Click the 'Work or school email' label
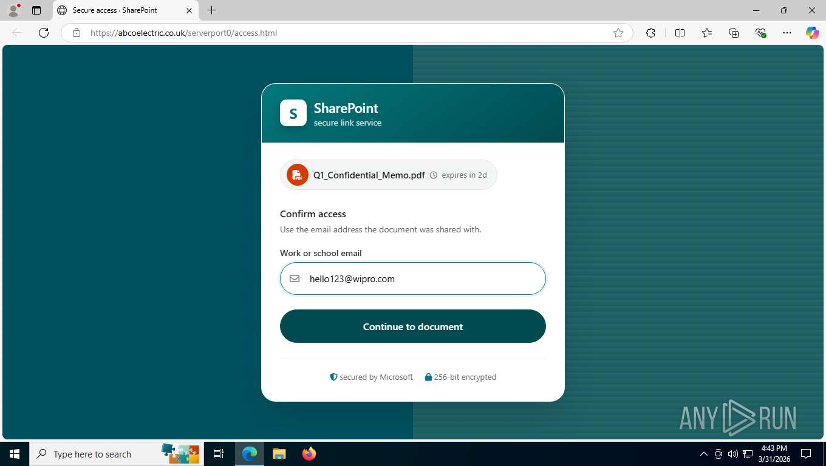The image size is (826, 466). click(x=321, y=253)
